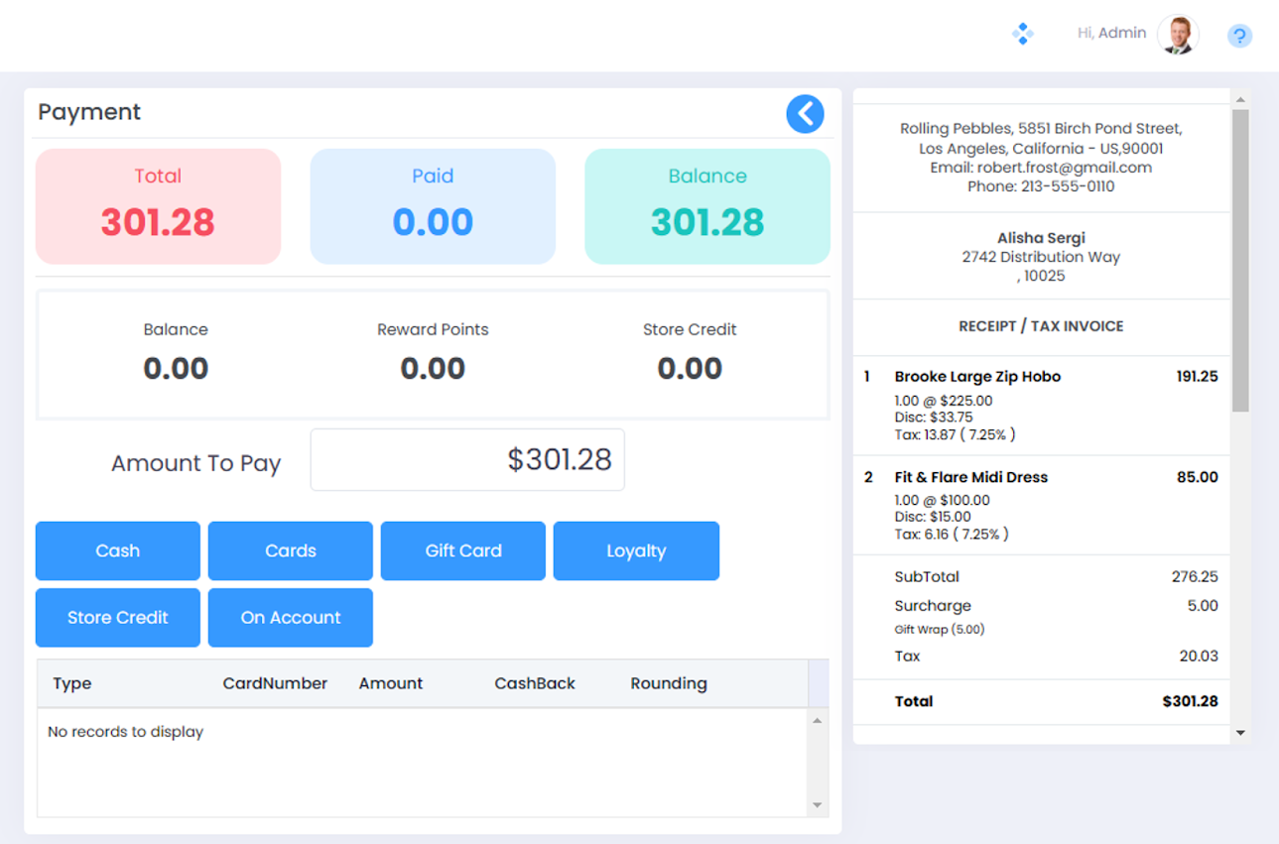Viewport: 1279px width, 844px height.
Task: Click the Rounding column header
Action: (669, 683)
